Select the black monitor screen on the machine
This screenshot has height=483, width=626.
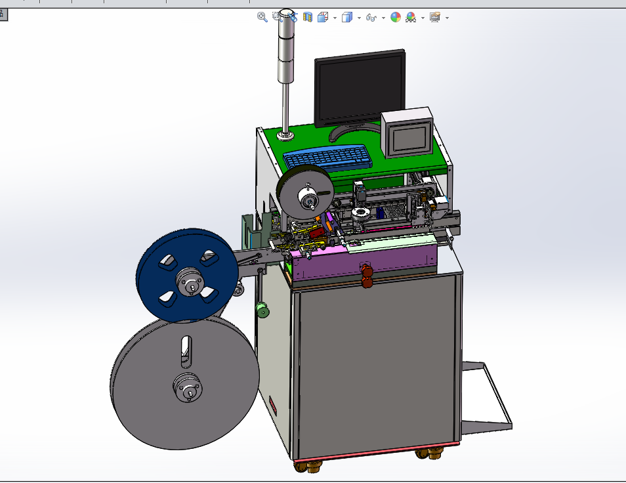pos(360,89)
